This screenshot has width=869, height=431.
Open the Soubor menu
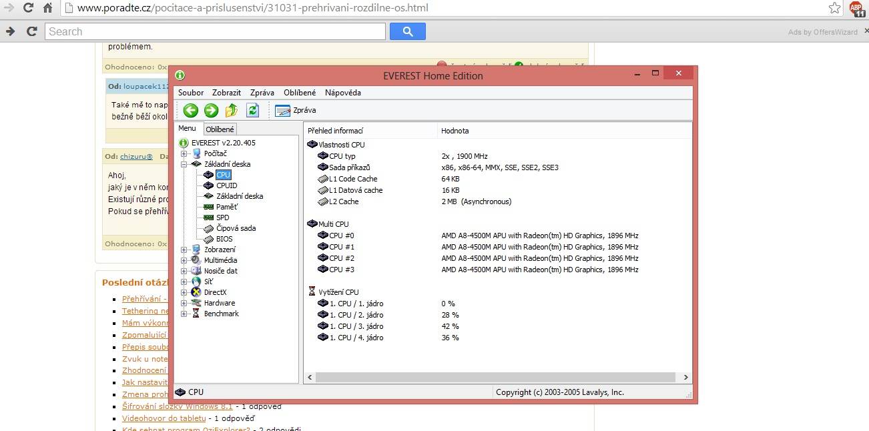[x=191, y=93]
